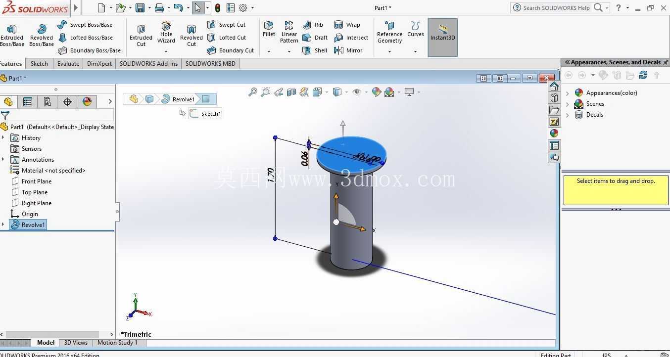The height and width of the screenshot is (357, 670).
Task: Switch to the Sketch tab
Action: 39,63
